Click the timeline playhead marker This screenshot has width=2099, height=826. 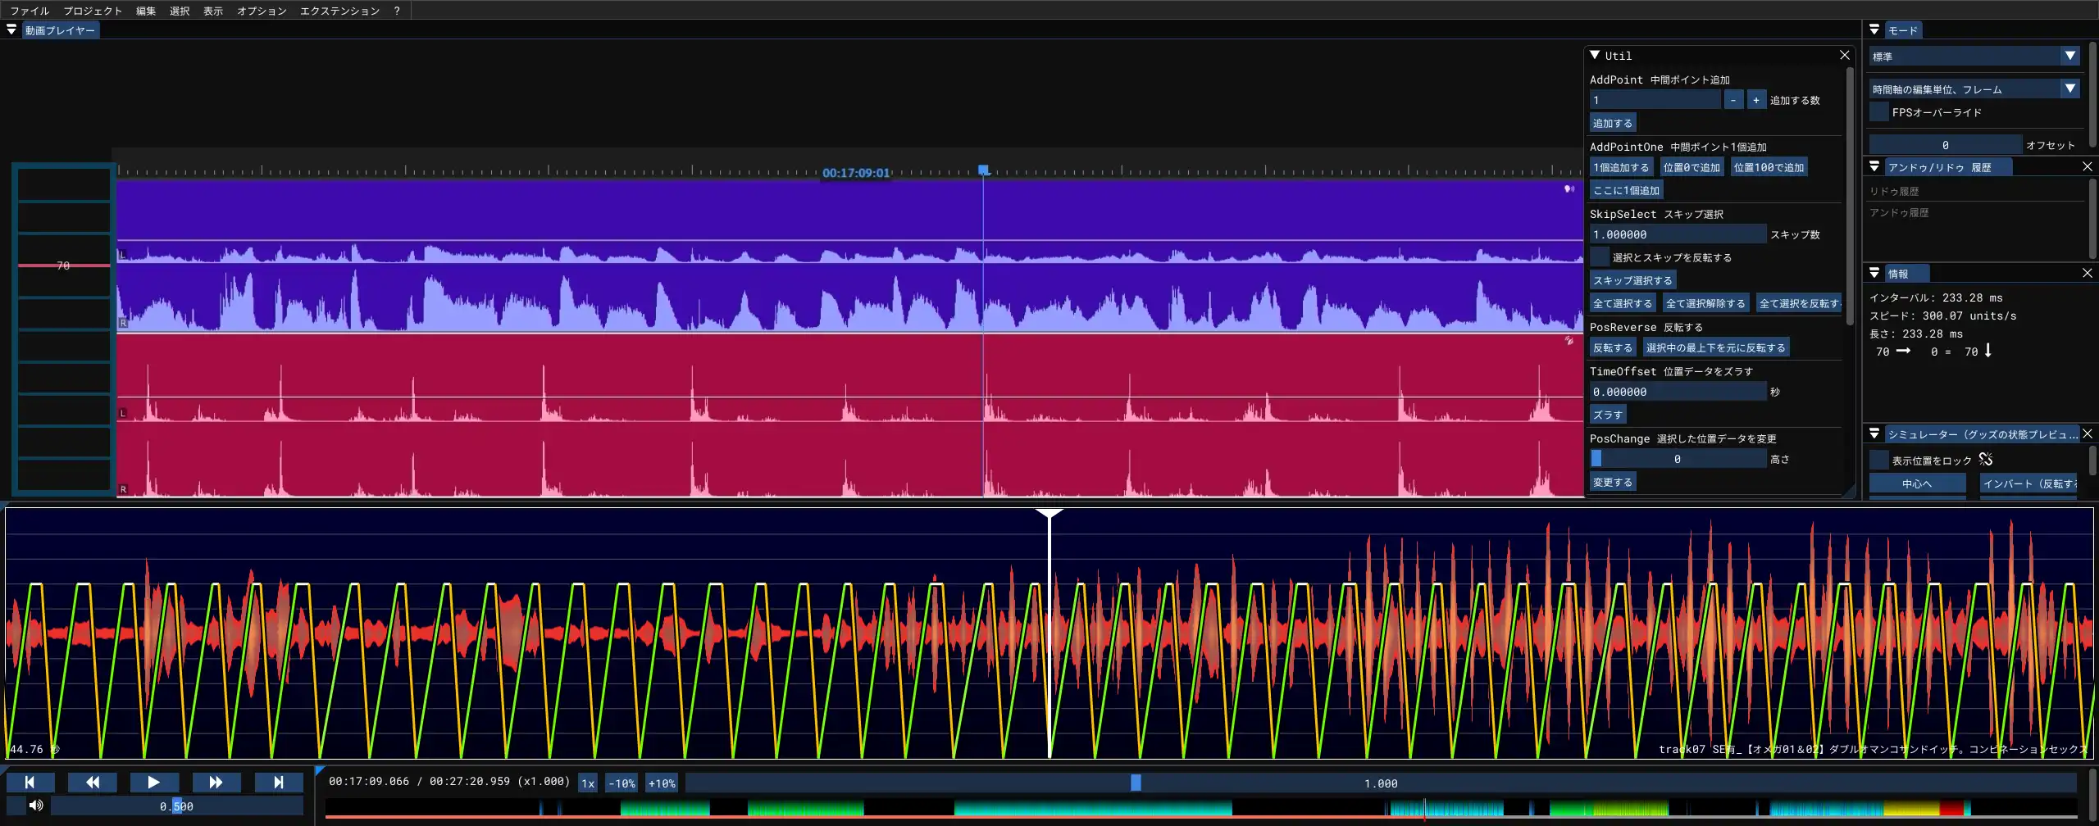(x=983, y=170)
